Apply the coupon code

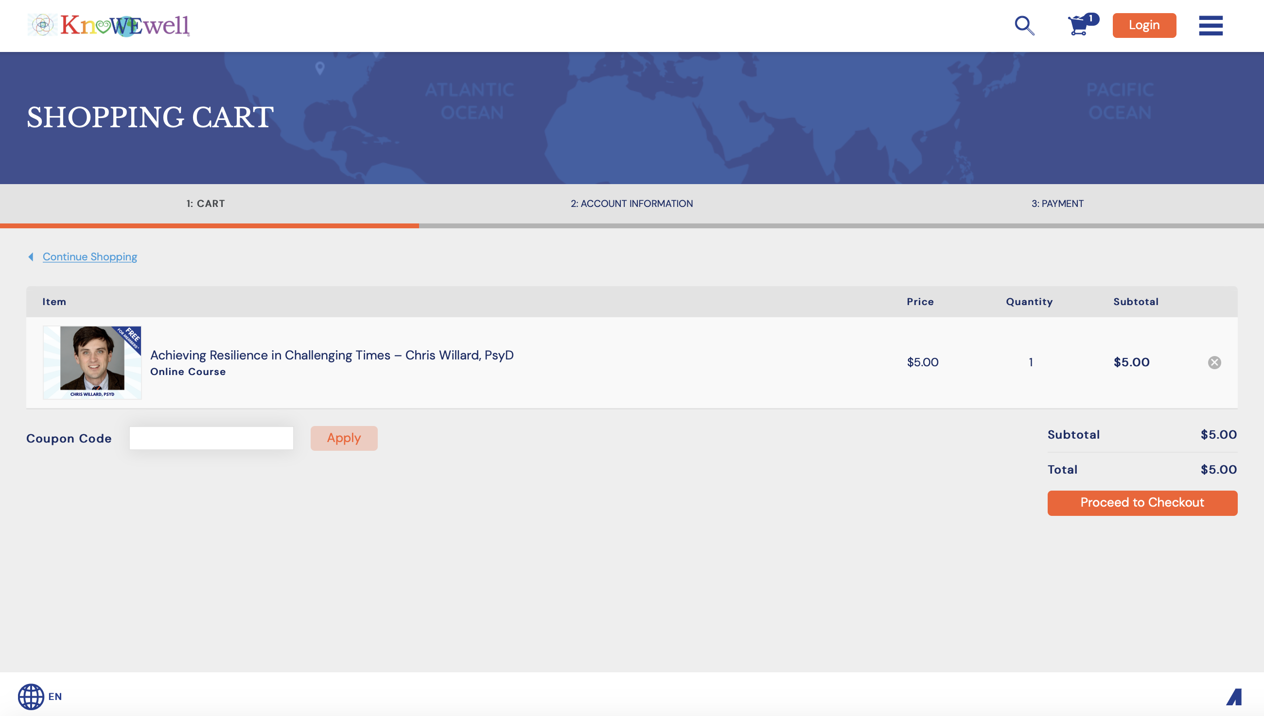point(344,438)
